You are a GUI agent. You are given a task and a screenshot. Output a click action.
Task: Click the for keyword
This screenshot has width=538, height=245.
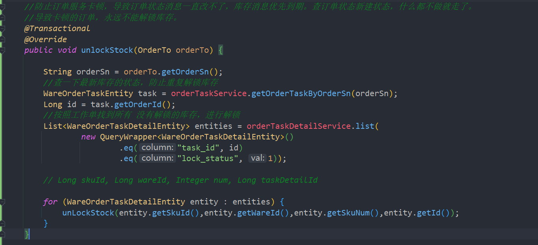(x=50, y=202)
